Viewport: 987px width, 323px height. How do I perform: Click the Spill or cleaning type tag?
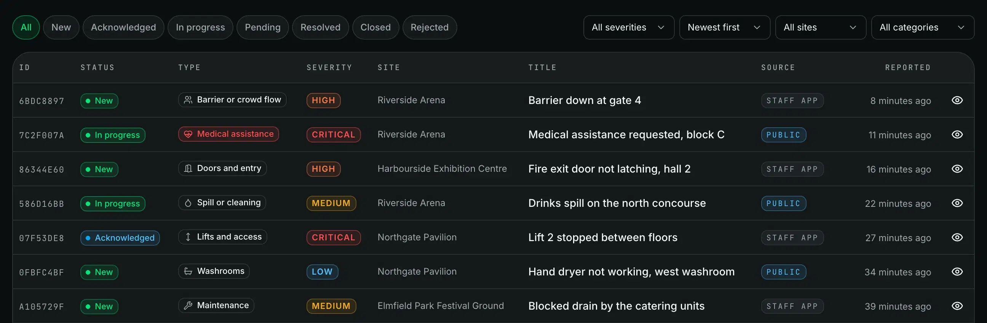pyautogui.click(x=222, y=203)
